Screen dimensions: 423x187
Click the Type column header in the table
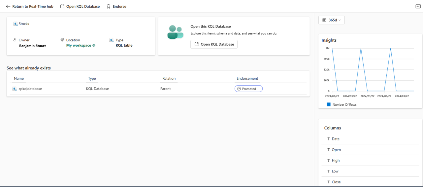[x=92, y=79]
